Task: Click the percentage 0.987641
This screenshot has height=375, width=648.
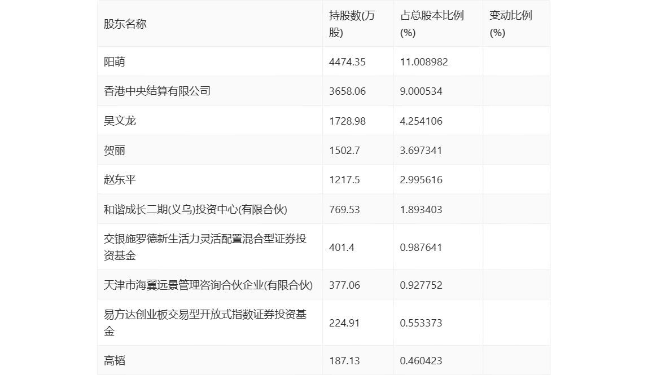Action: [421, 247]
